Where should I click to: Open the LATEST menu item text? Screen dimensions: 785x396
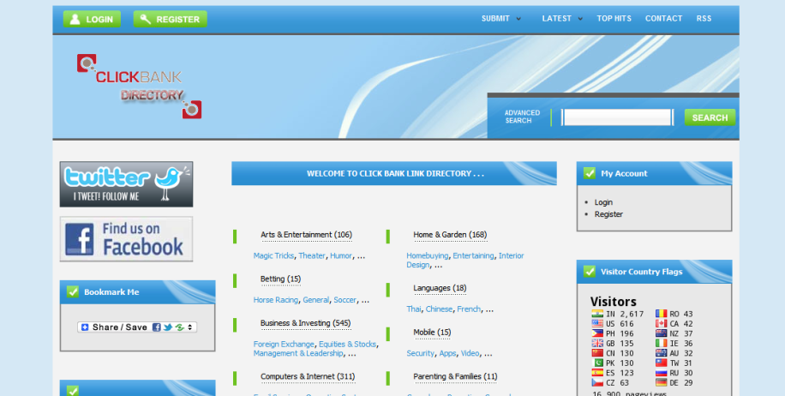(x=556, y=19)
